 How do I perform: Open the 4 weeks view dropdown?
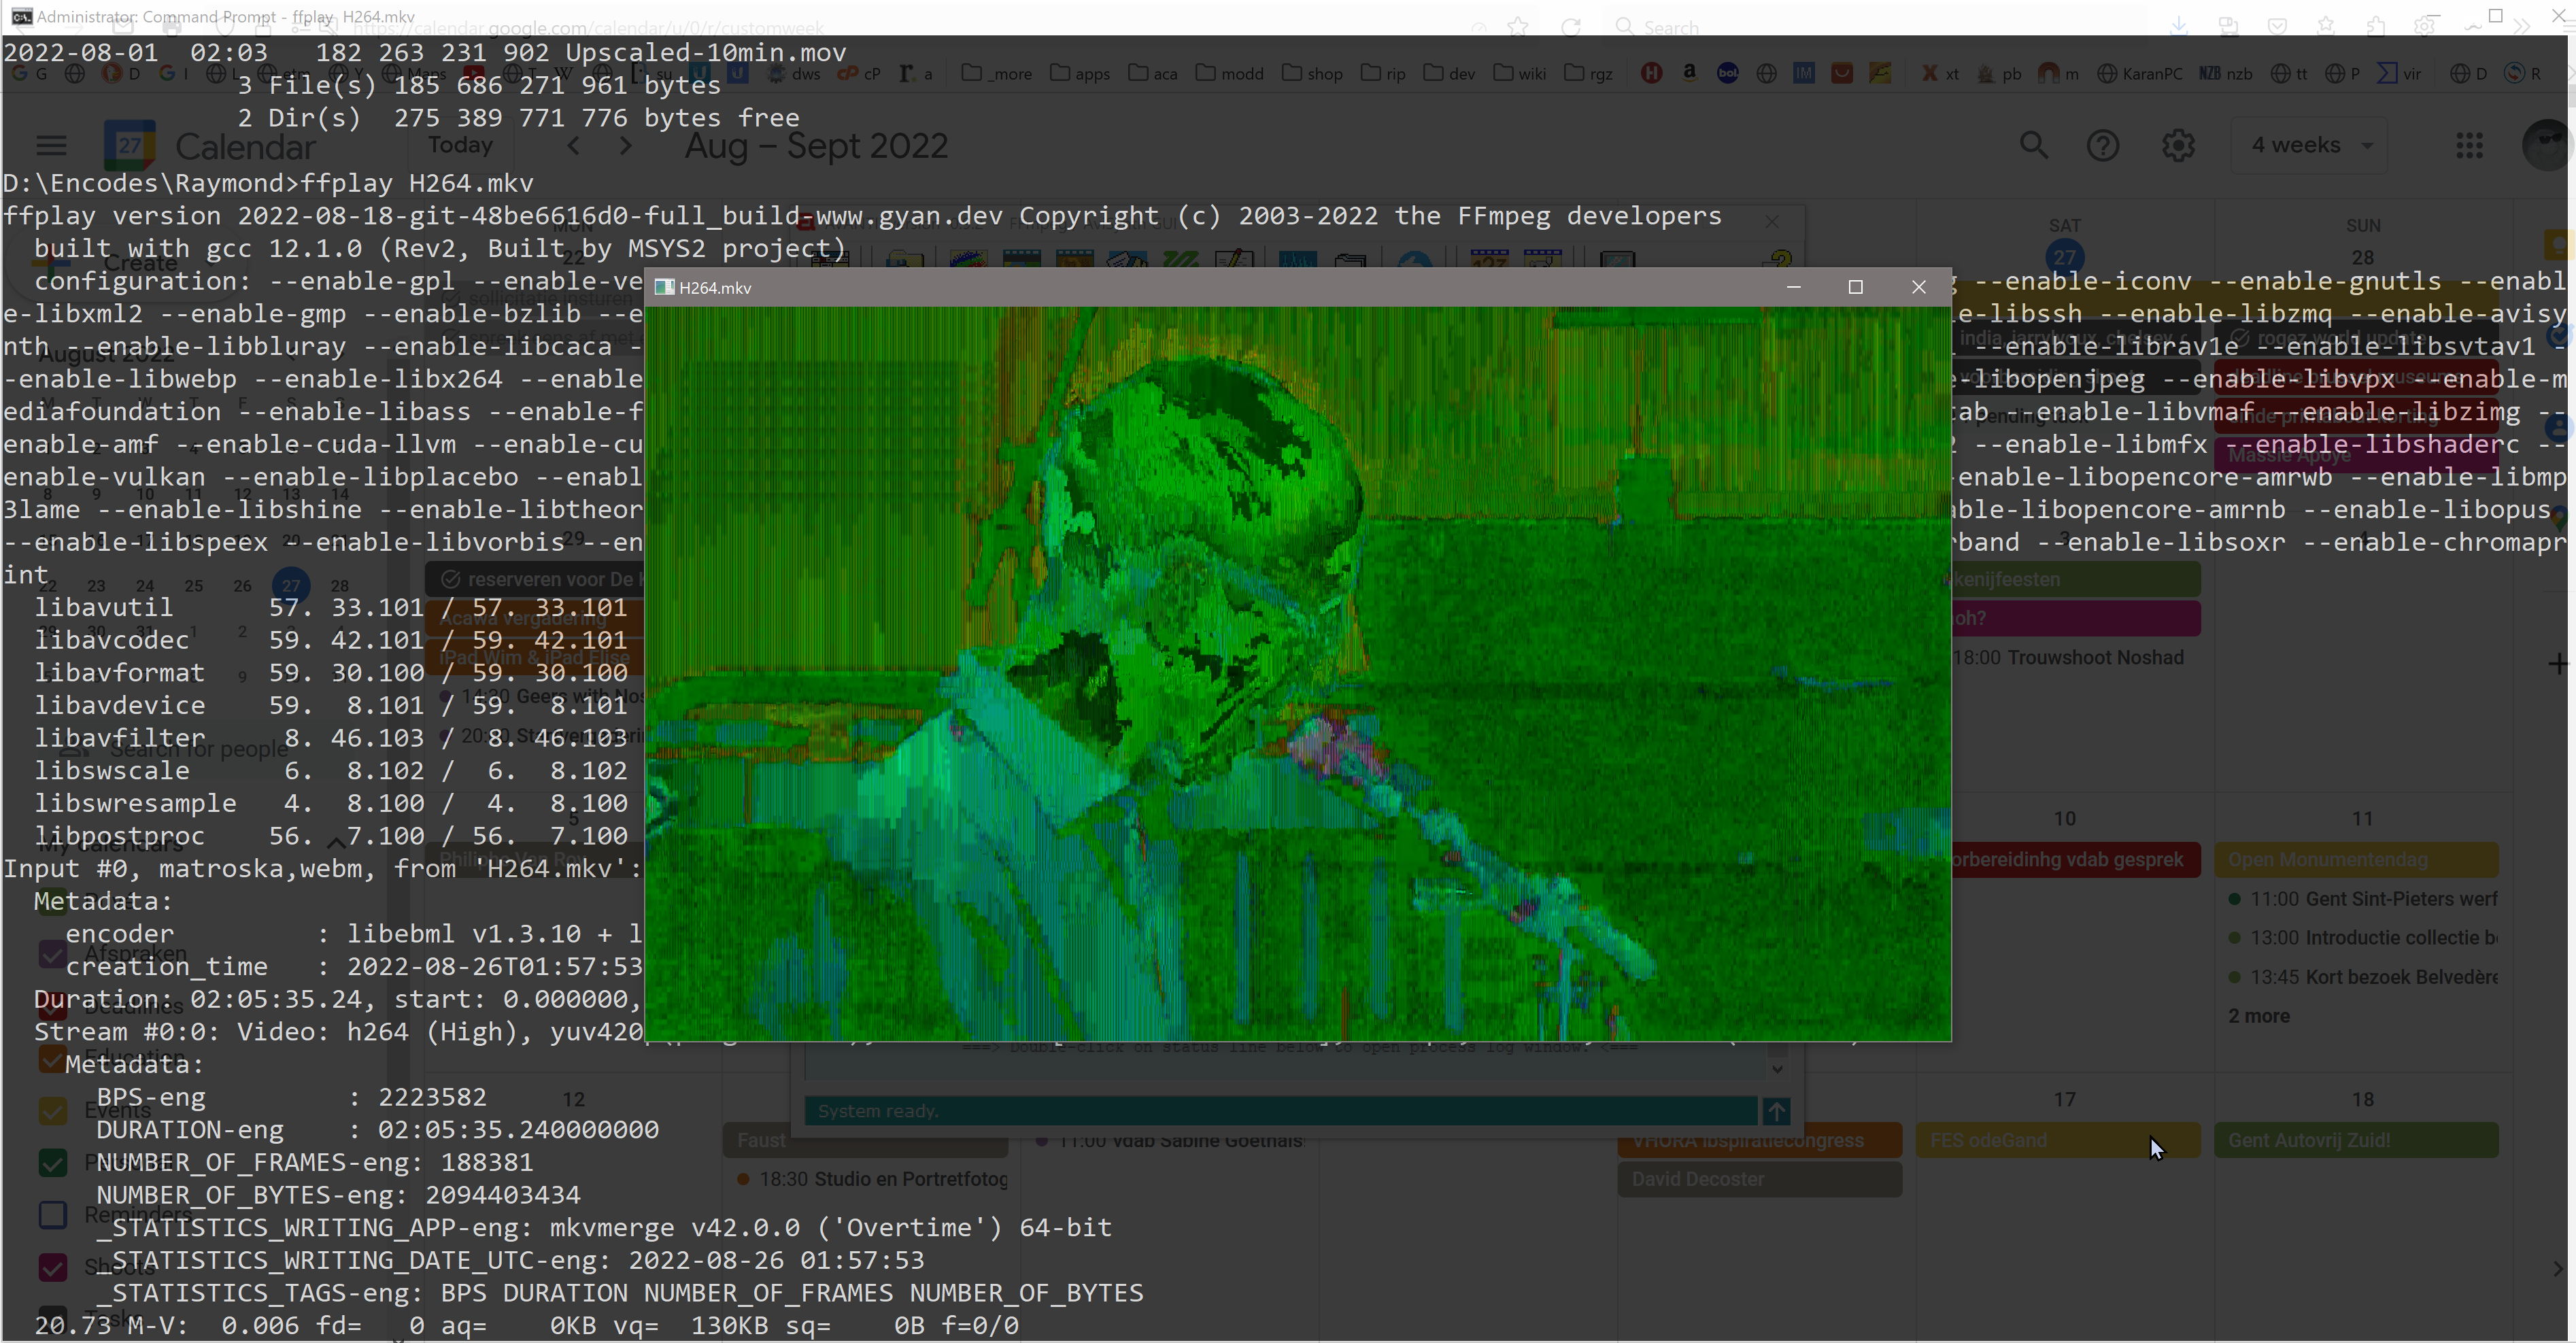pos(2310,146)
